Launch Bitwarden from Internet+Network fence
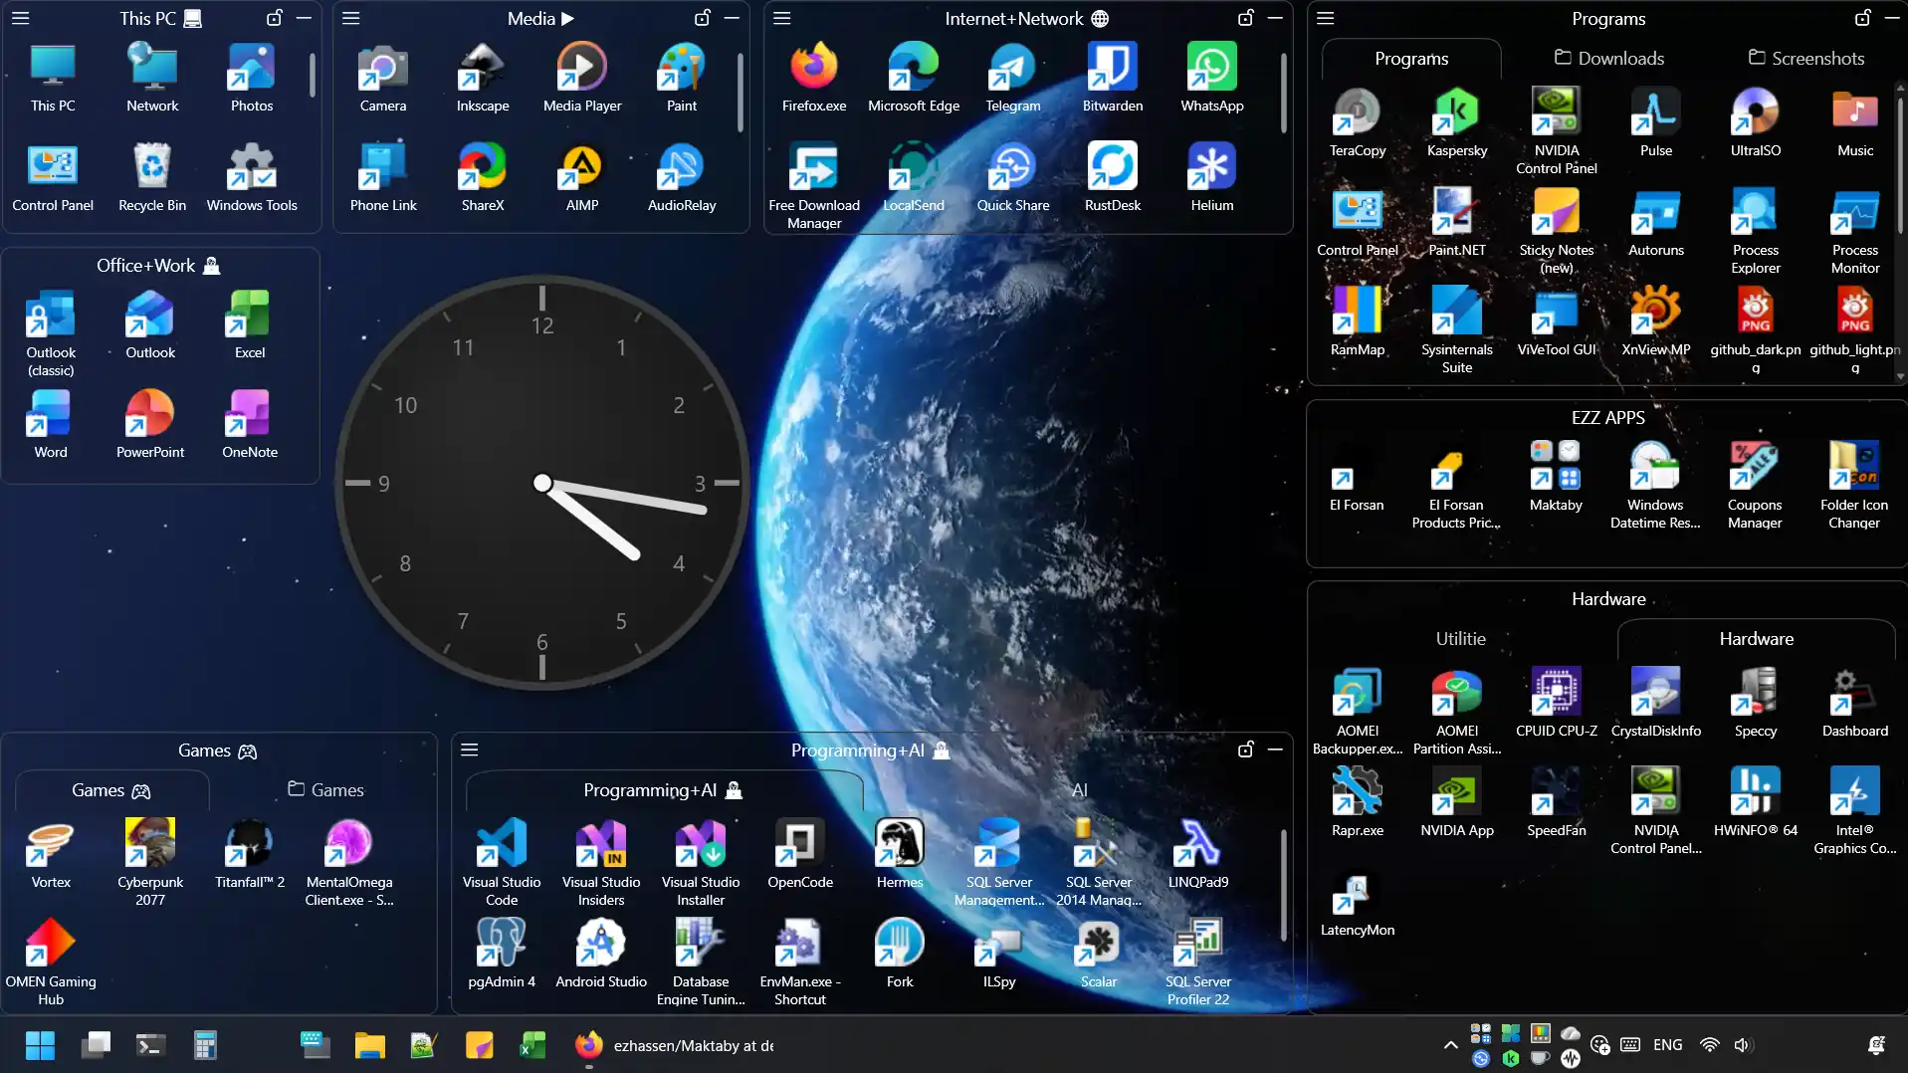The width and height of the screenshot is (1908, 1073). coord(1113,78)
